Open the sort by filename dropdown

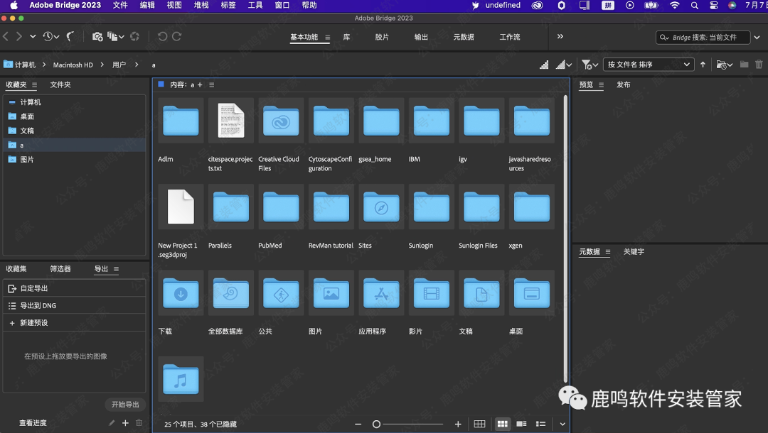pyautogui.click(x=648, y=65)
